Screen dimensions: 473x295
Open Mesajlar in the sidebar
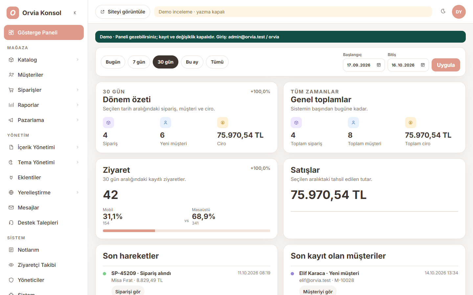[44, 207]
